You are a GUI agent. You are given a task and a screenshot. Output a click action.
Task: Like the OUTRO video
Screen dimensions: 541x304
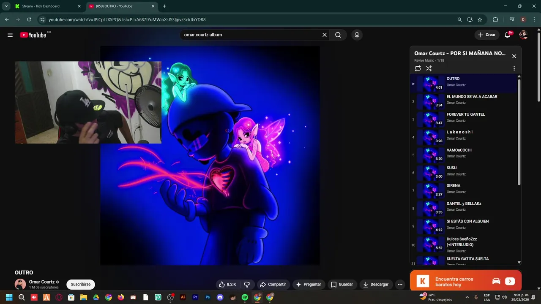pyautogui.click(x=227, y=285)
